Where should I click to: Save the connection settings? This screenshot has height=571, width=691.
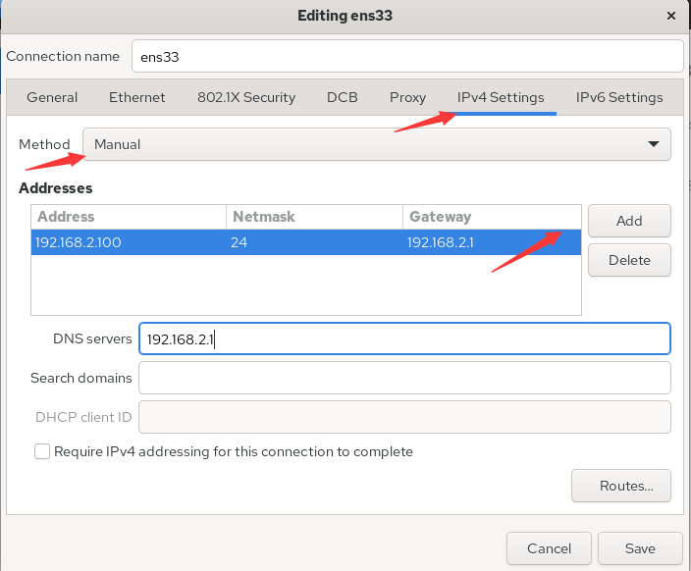click(640, 548)
